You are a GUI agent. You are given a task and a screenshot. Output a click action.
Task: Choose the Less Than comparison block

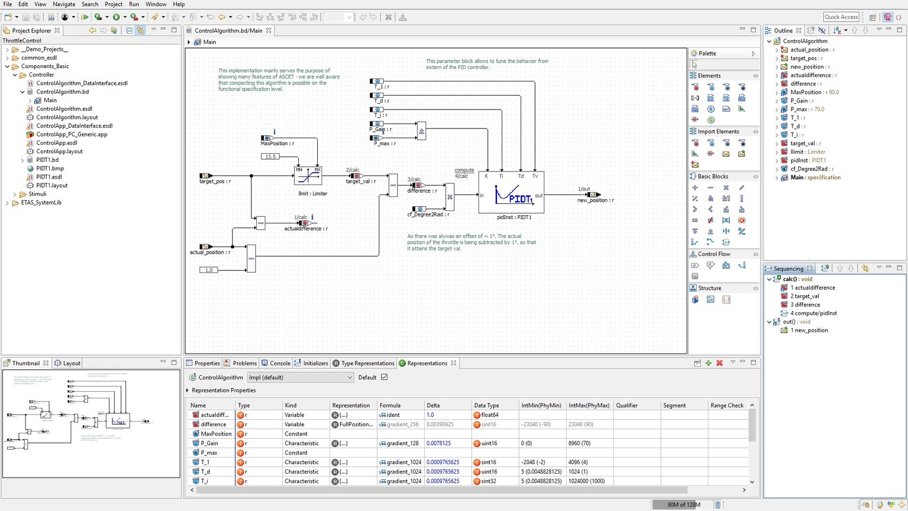(711, 209)
